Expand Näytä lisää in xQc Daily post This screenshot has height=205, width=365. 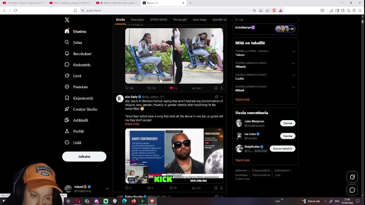point(132,124)
